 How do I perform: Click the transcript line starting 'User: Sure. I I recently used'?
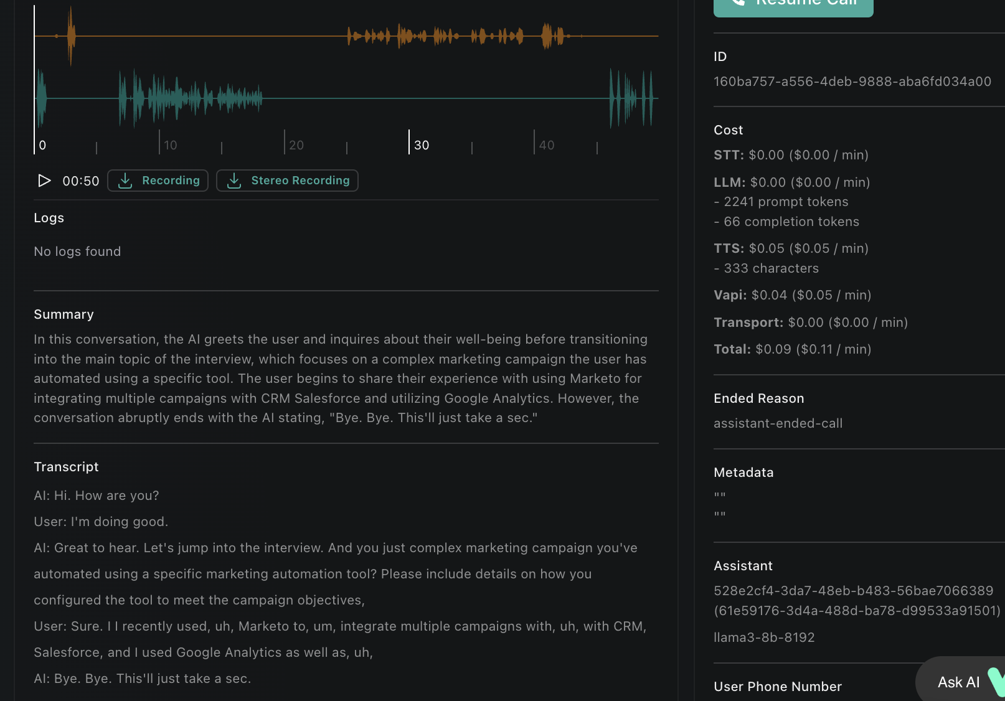(x=340, y=639)
